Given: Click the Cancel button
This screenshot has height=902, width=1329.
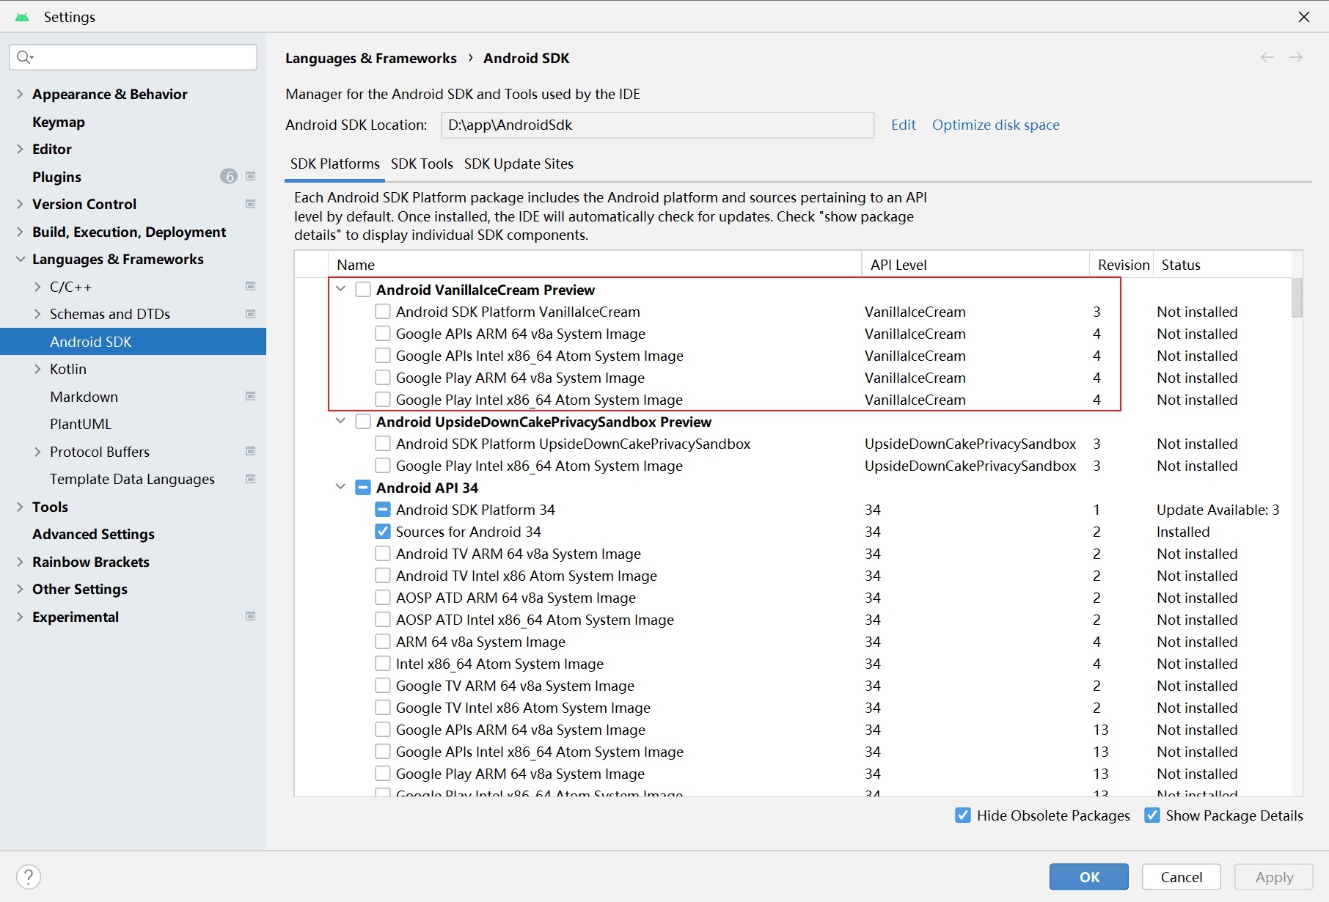Looking at the screenshot, I should 1181,877.
